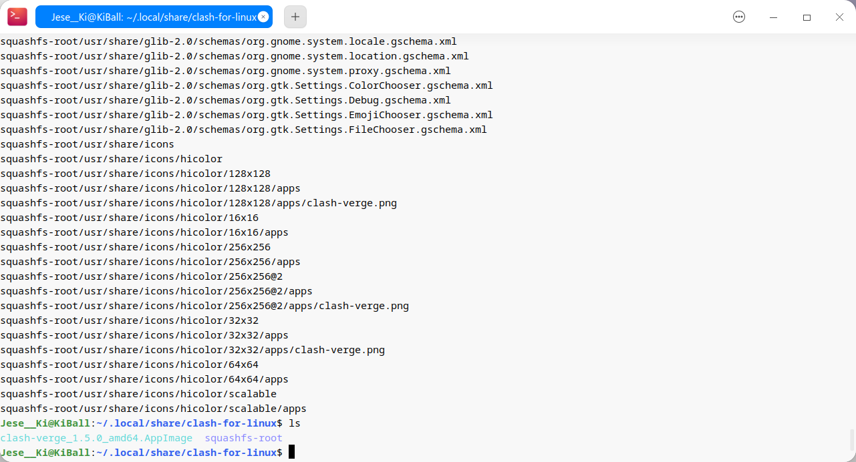Image resolution: width=856 pixels, height=462 pixels.
Task: Click the org.gnome.system.proxy.gschema.xml line
Action: tap(225, 71)
